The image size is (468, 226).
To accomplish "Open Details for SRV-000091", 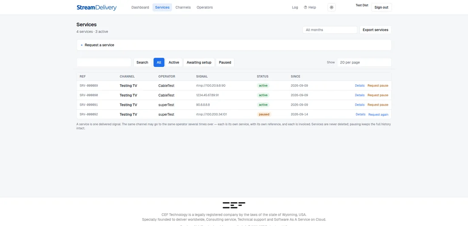I will [360, 105].
